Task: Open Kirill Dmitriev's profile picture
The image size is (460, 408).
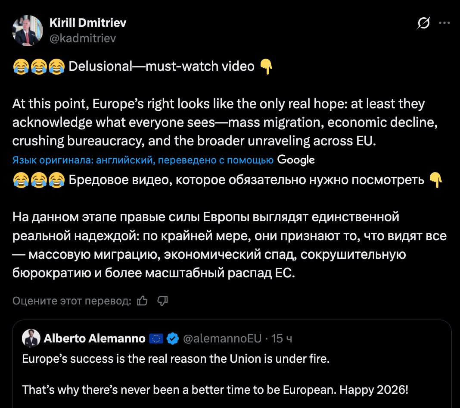Action: pos(28,30)
